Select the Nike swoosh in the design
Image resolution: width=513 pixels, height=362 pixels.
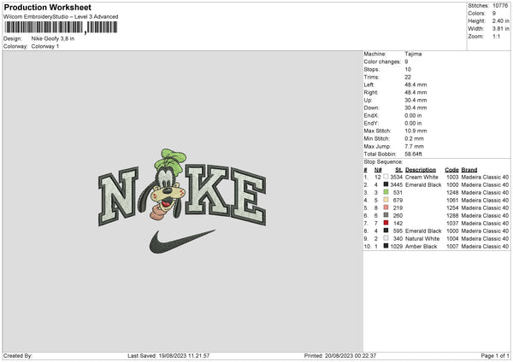click(x=182, y=242)
